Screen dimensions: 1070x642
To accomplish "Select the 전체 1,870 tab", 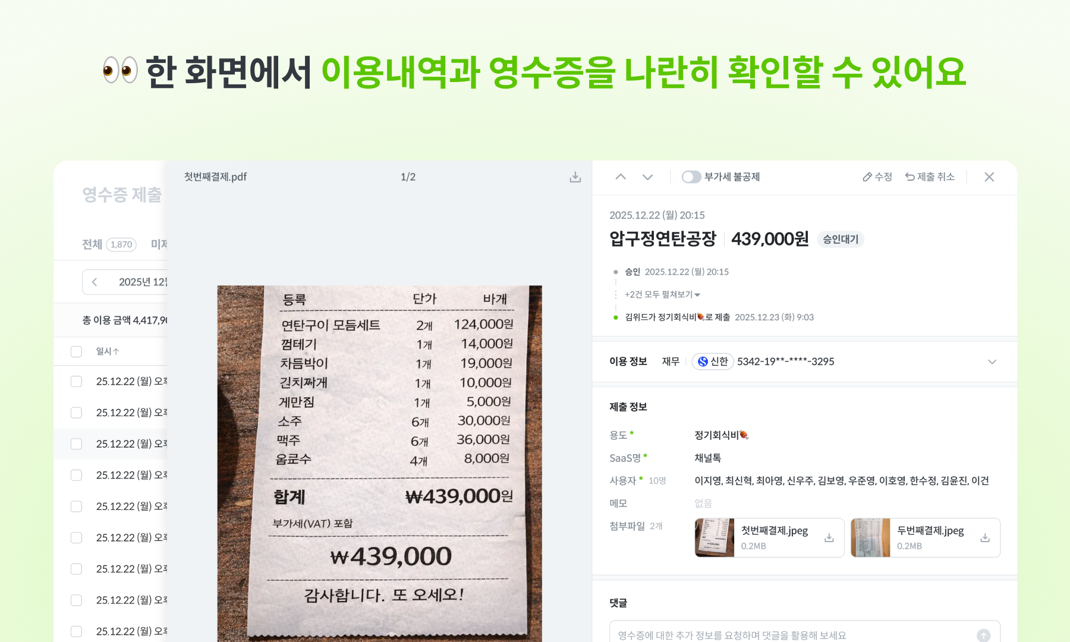I will pos(109,244).
